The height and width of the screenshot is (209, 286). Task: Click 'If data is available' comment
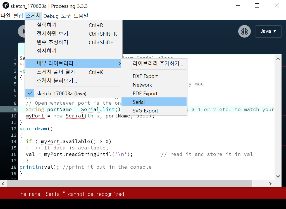point(72,148)
